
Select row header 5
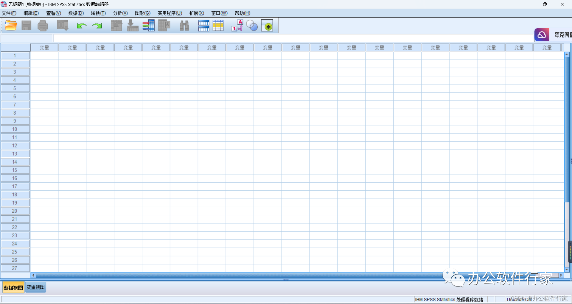(x=15, y=88)
